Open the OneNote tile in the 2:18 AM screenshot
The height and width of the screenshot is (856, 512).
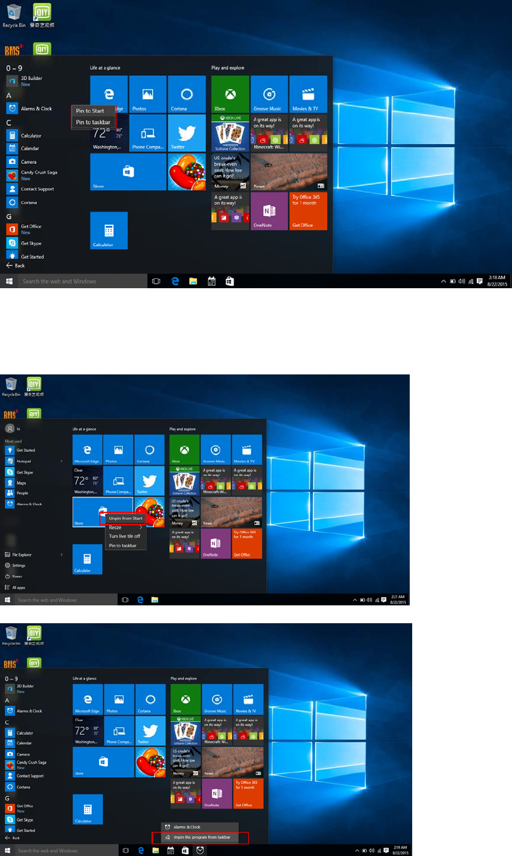tap(269, 211)
